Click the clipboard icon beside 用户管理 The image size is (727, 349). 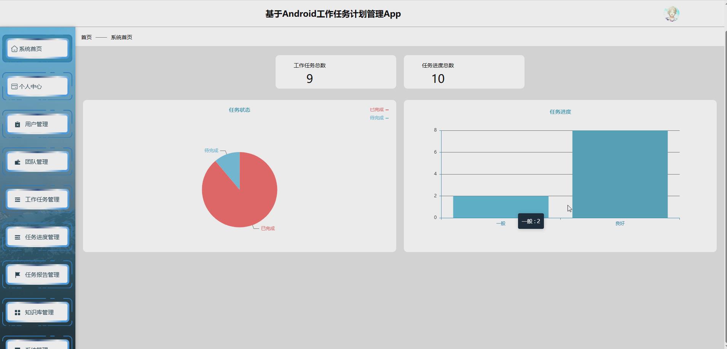pyautogui.click(x=18, y=124)
